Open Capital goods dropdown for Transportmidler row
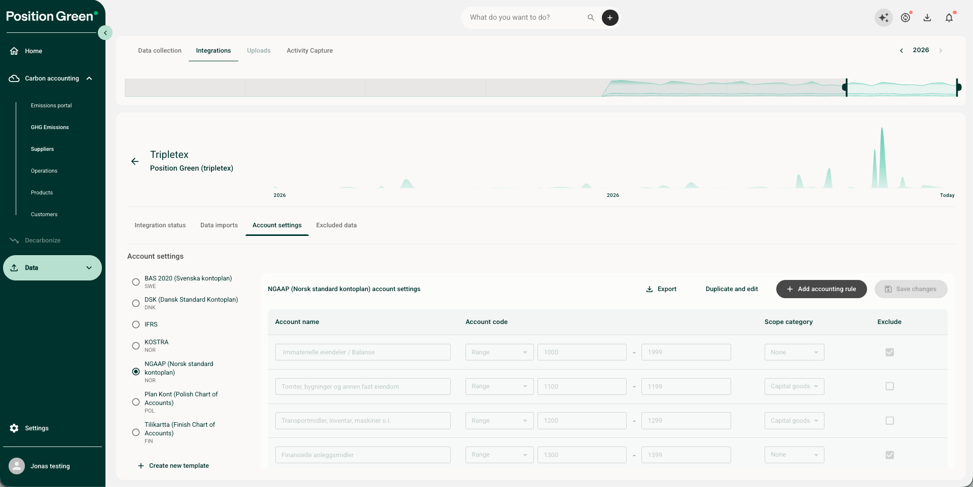Screen dimensions: 973x487 click(x=794, y=421)
